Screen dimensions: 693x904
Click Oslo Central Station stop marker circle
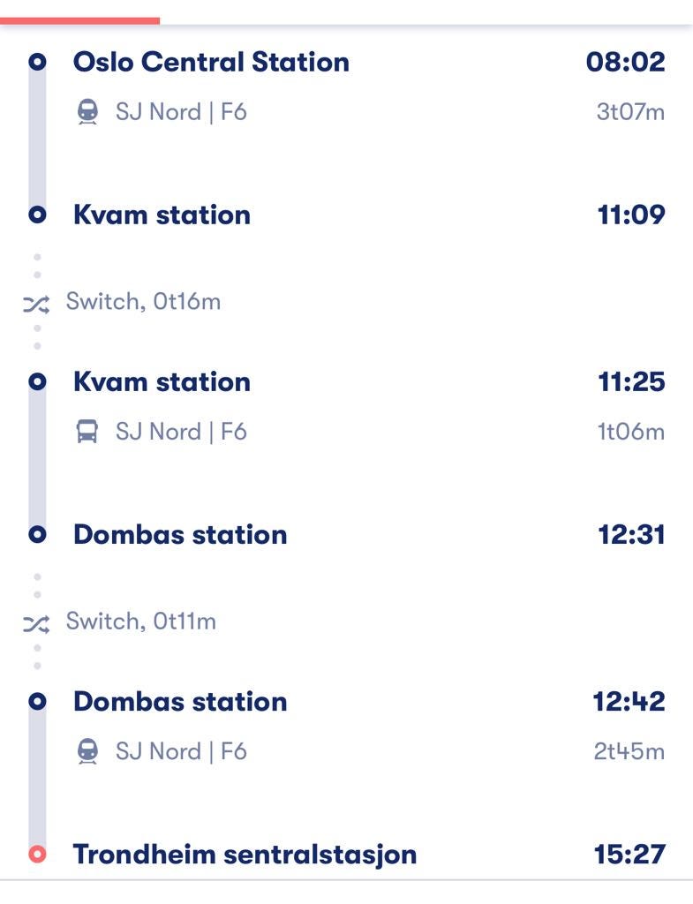click(37, 62)
